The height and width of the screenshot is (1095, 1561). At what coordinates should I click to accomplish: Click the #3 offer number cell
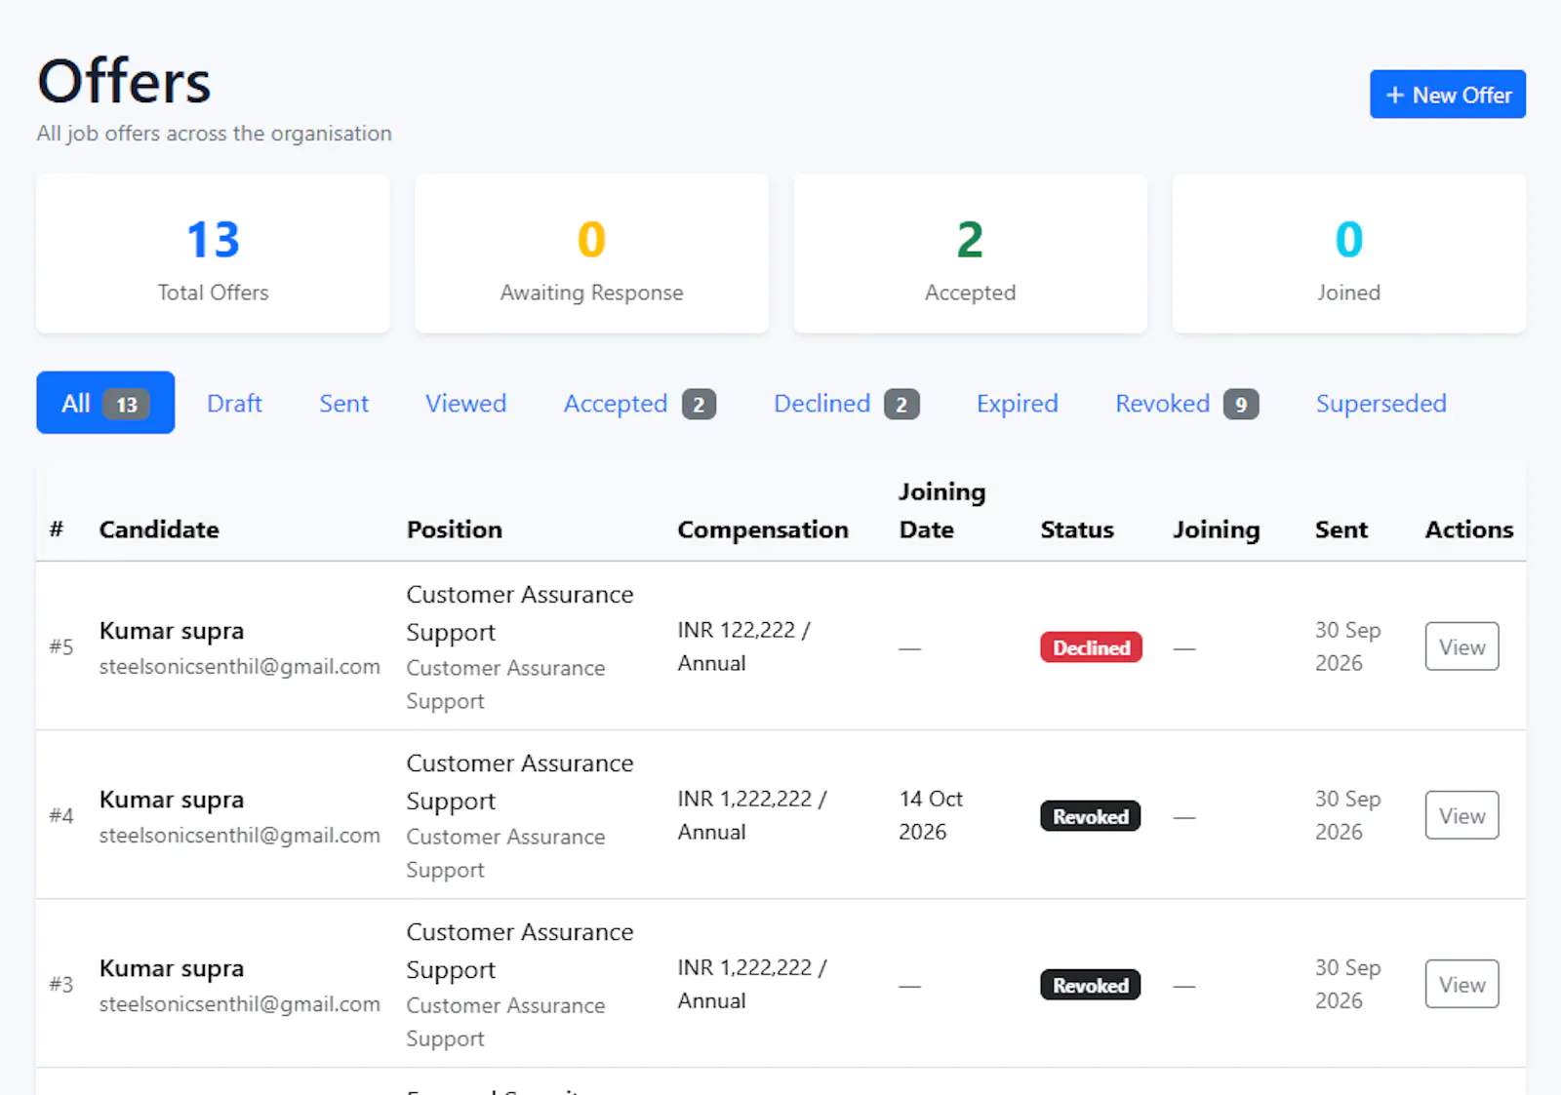click(x=61, y=984)
